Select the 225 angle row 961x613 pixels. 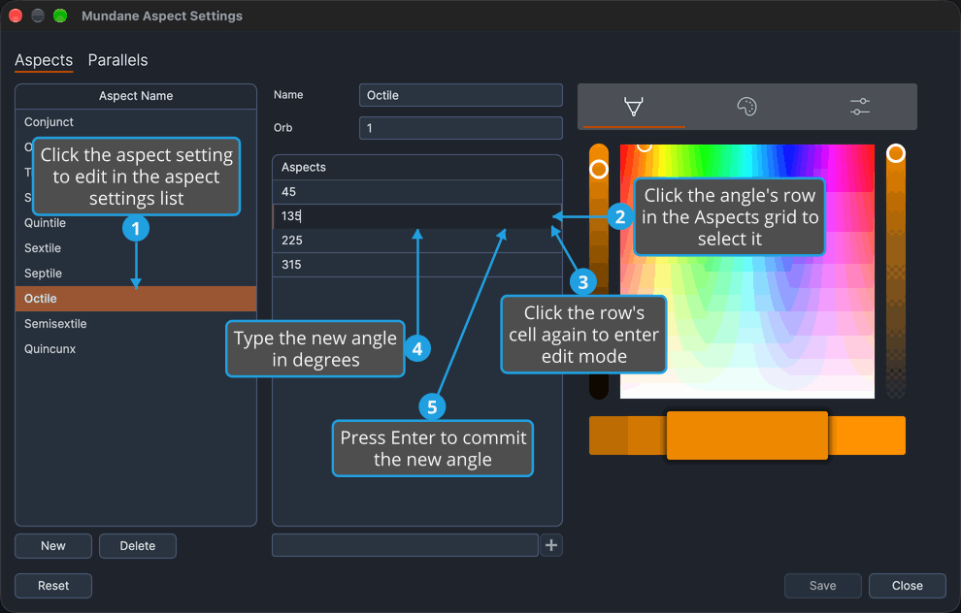tap(417, 240)
